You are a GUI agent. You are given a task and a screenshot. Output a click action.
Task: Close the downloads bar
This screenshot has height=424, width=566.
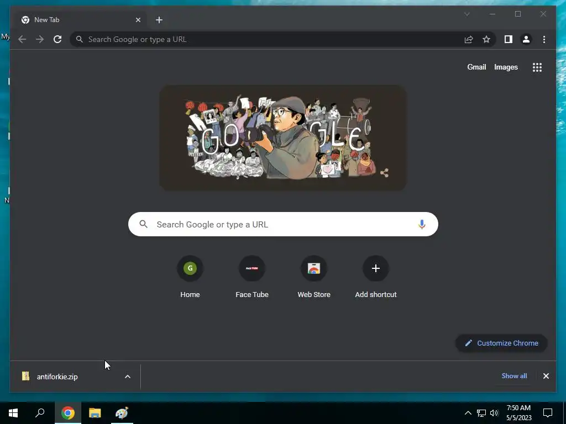pyautogui.click(x=546, y=376)
